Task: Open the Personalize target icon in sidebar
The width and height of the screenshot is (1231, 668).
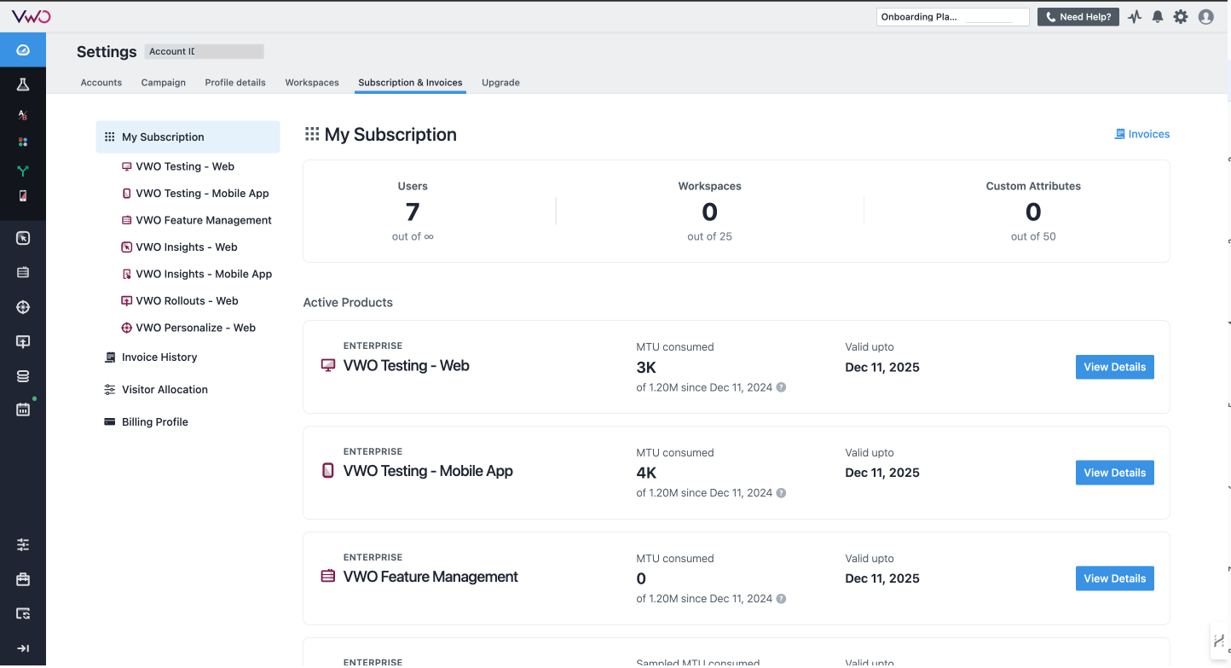Action: 23,307
